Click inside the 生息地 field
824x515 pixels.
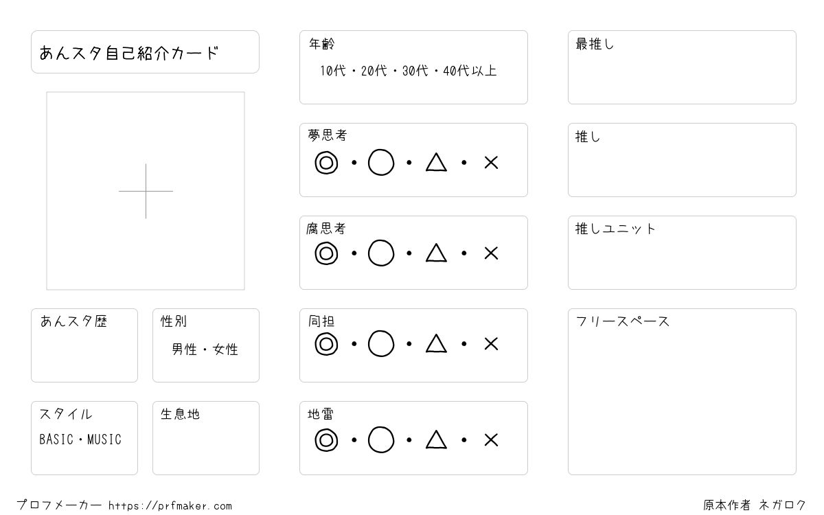point(206,438)
